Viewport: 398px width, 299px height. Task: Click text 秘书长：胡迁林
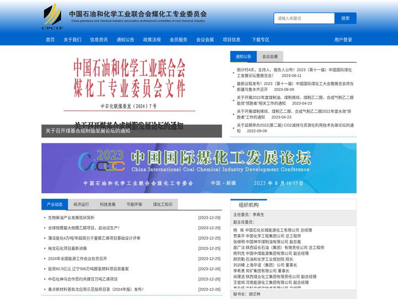tap(247, 294)
